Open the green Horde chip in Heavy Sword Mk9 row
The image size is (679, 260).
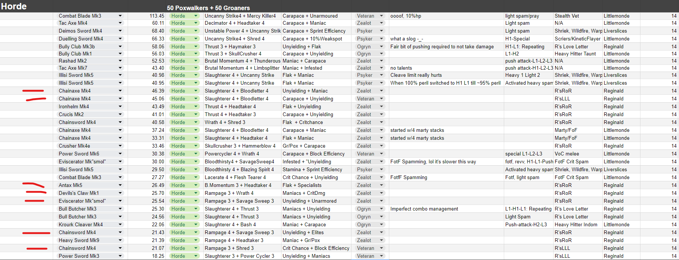[184, 241]
